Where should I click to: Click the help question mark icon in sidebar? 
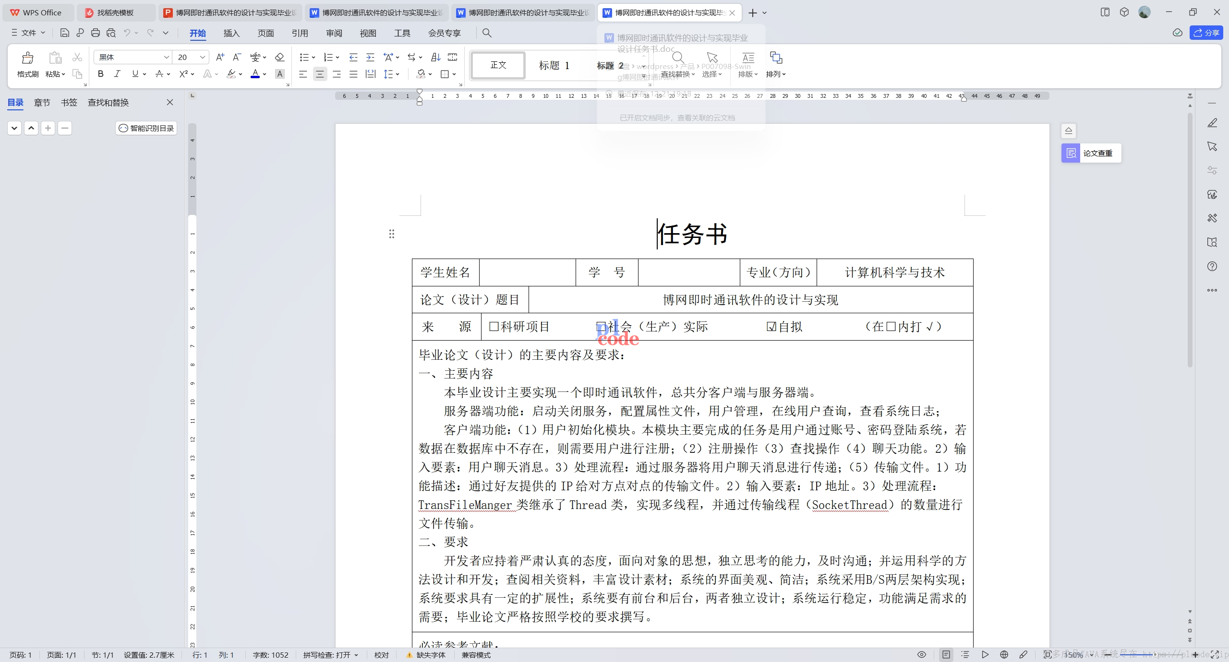coord(1212,266)
